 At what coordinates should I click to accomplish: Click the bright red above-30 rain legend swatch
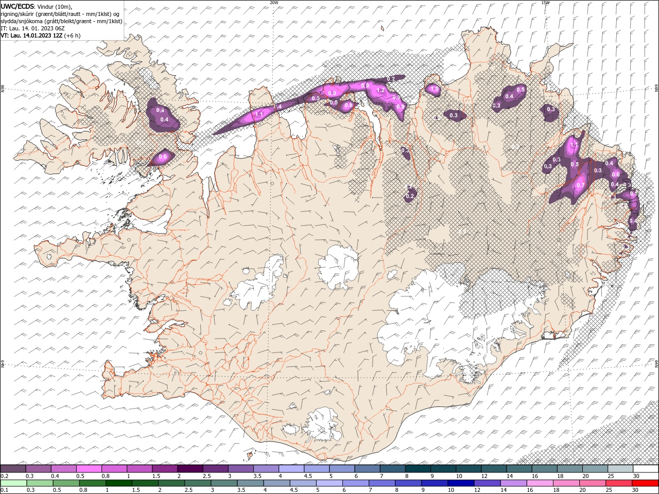click(645, 483)
